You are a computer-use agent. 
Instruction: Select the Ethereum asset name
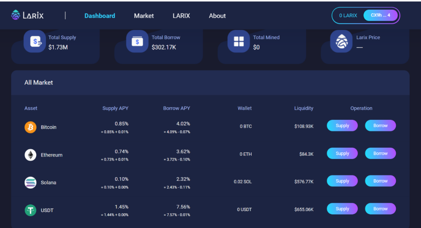click(51, 155)
